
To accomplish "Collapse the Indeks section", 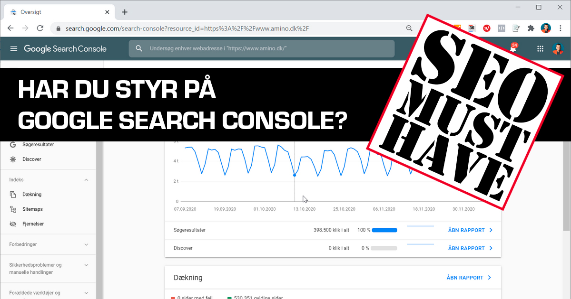I will (x=86, y=180).
